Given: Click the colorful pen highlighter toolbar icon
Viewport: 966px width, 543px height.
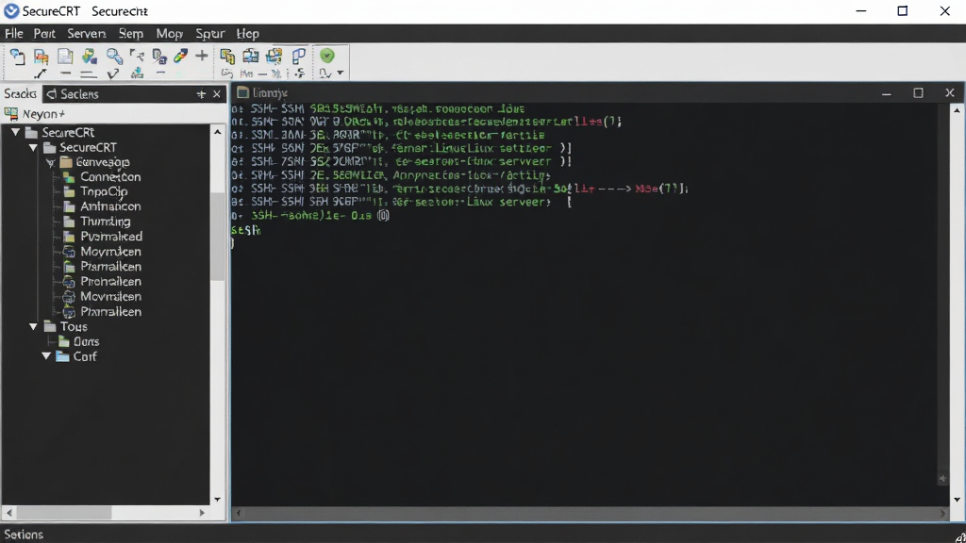Looking at the screenshot, I should 180,56.
